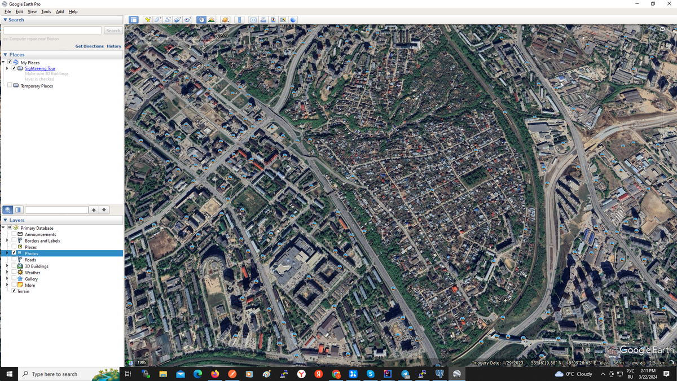The image size is (677, 381).
Task: Enable the 3D Buildings layer checkbox
Action: tap(14, 266)
